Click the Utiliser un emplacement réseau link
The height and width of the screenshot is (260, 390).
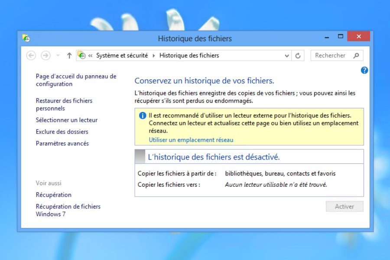click(191, 140)
